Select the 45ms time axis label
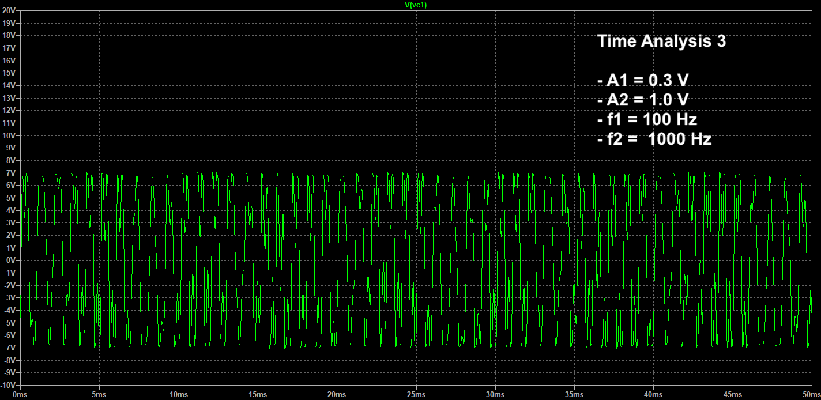Image resolution: width=821 pixels, height=400 pixels. [733, 394]
